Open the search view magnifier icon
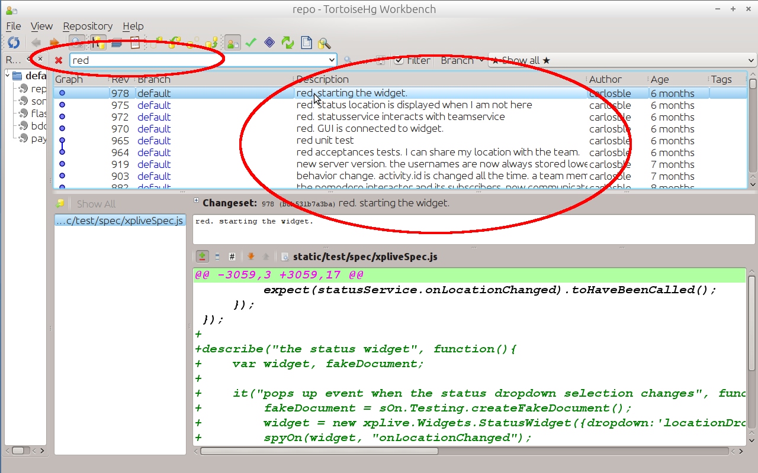Screen dimensions: 758x473 [x=324, y=43]
